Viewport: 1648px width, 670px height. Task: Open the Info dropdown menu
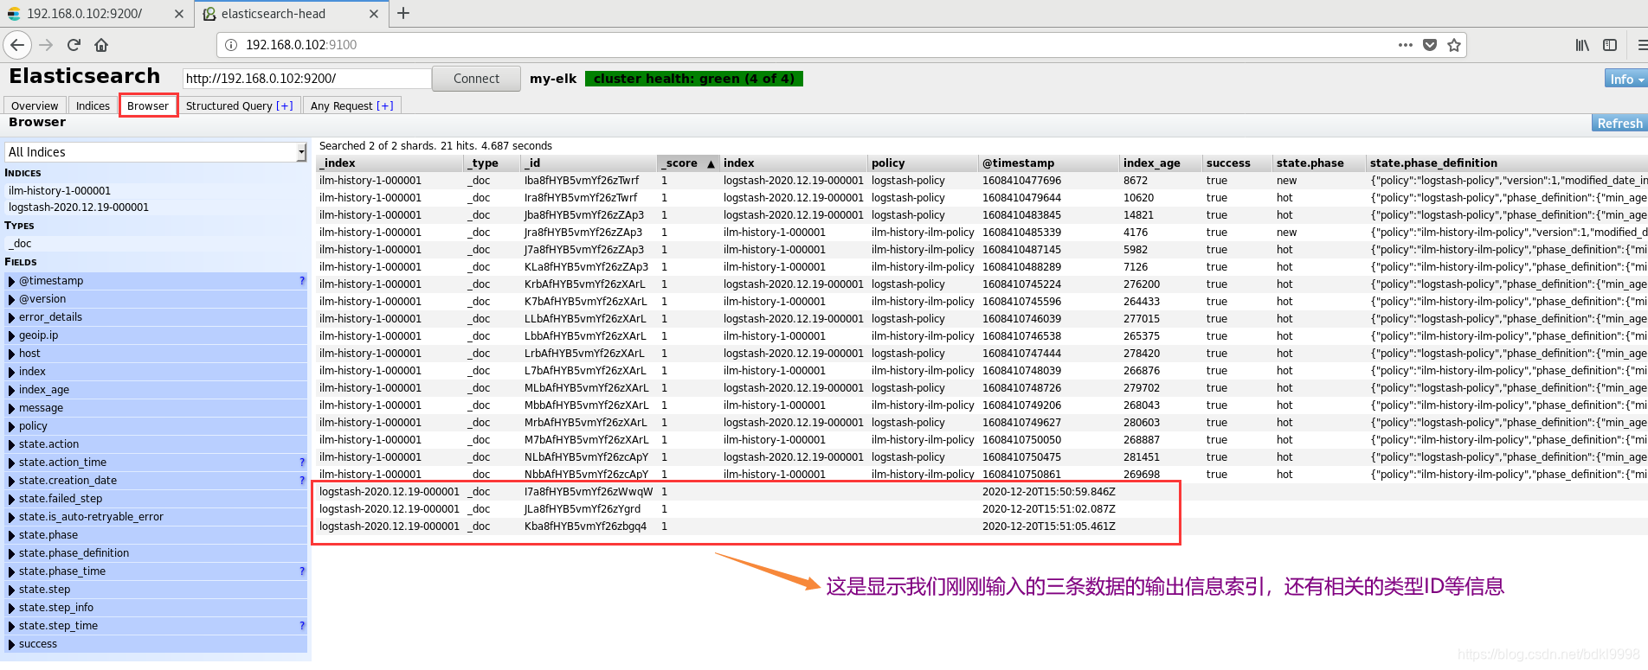point(1625,79)
